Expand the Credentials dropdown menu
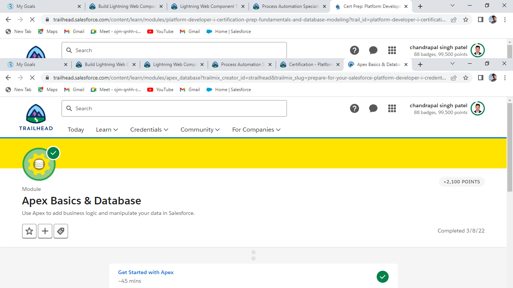Screen dimensions: 513x288 pos(149,129)
